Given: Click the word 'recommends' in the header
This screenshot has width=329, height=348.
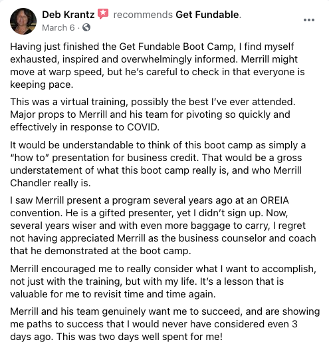Looking at the screenshot, I should pos(143,15).
